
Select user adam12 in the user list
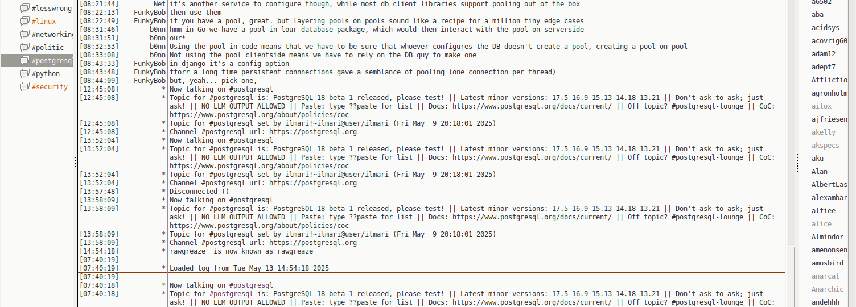[x=824, y=54]
